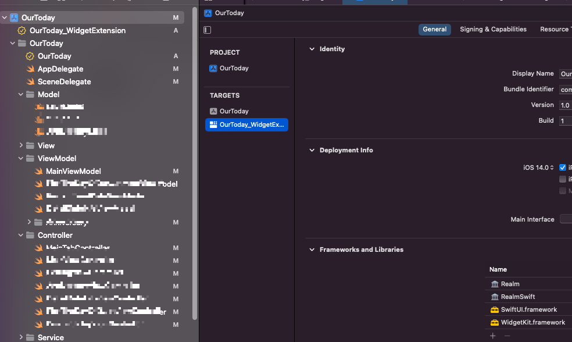Click the Controller folder icon
The image size is (572, 342).
click(30, 236)
